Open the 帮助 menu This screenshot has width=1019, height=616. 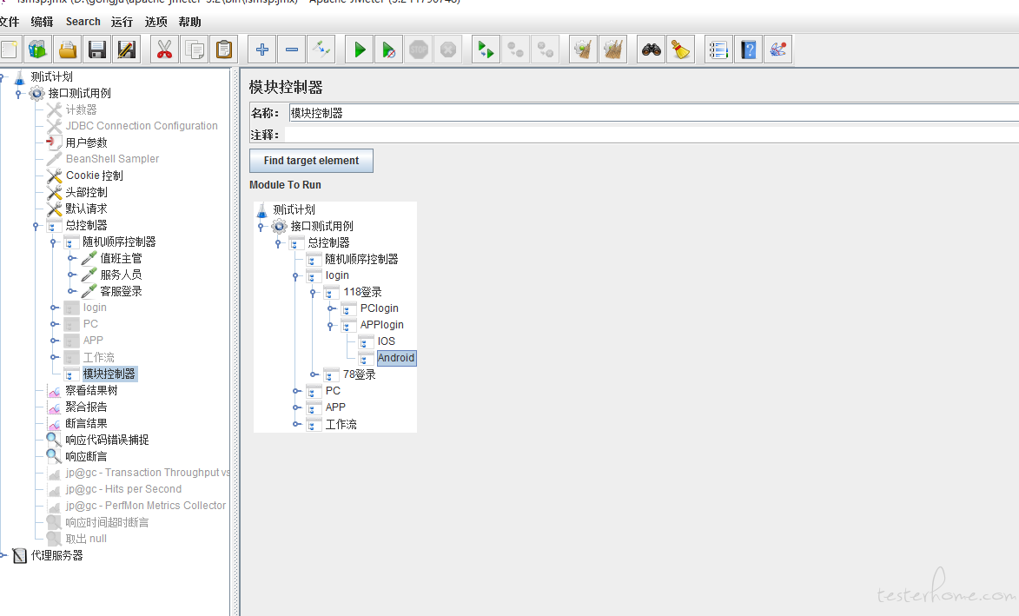click(x=189, y=22)
